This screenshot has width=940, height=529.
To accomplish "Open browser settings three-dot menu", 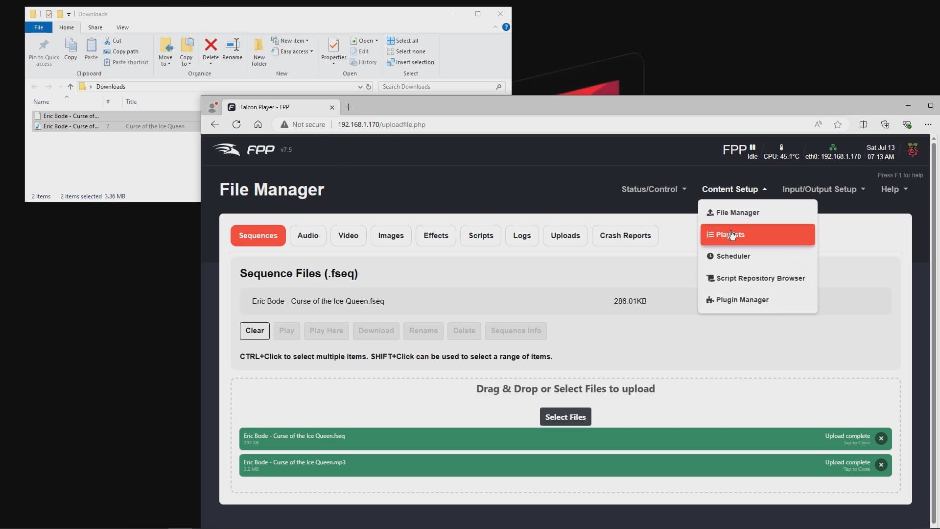I will coord(928,124).
